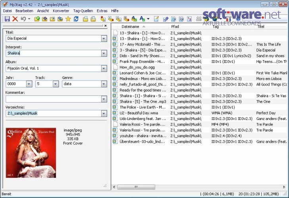The height and width of the screenshot is (198, 289).
Task: Click into the Album text field
Action: [x=54, y=69]
